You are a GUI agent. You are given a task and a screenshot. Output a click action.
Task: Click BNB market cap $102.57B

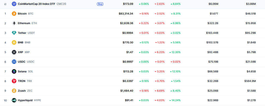[x=212, y=43]
